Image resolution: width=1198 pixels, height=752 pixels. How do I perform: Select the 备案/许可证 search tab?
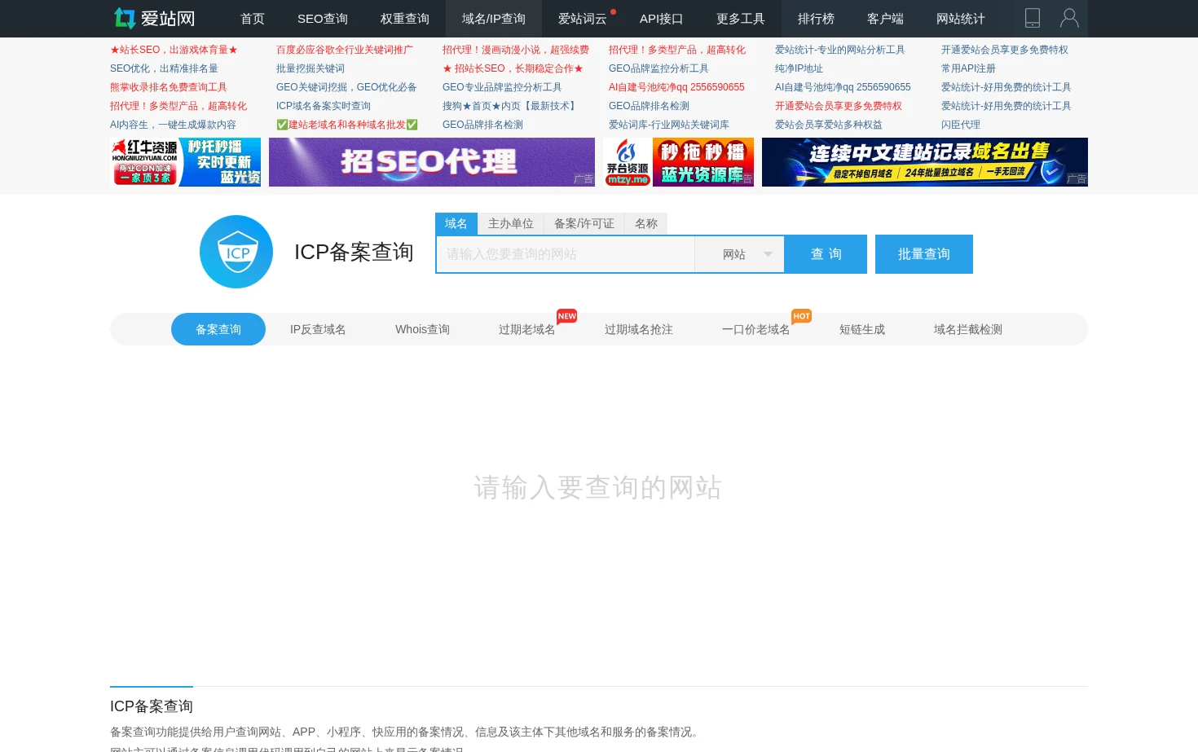click(x=584, y=224)
